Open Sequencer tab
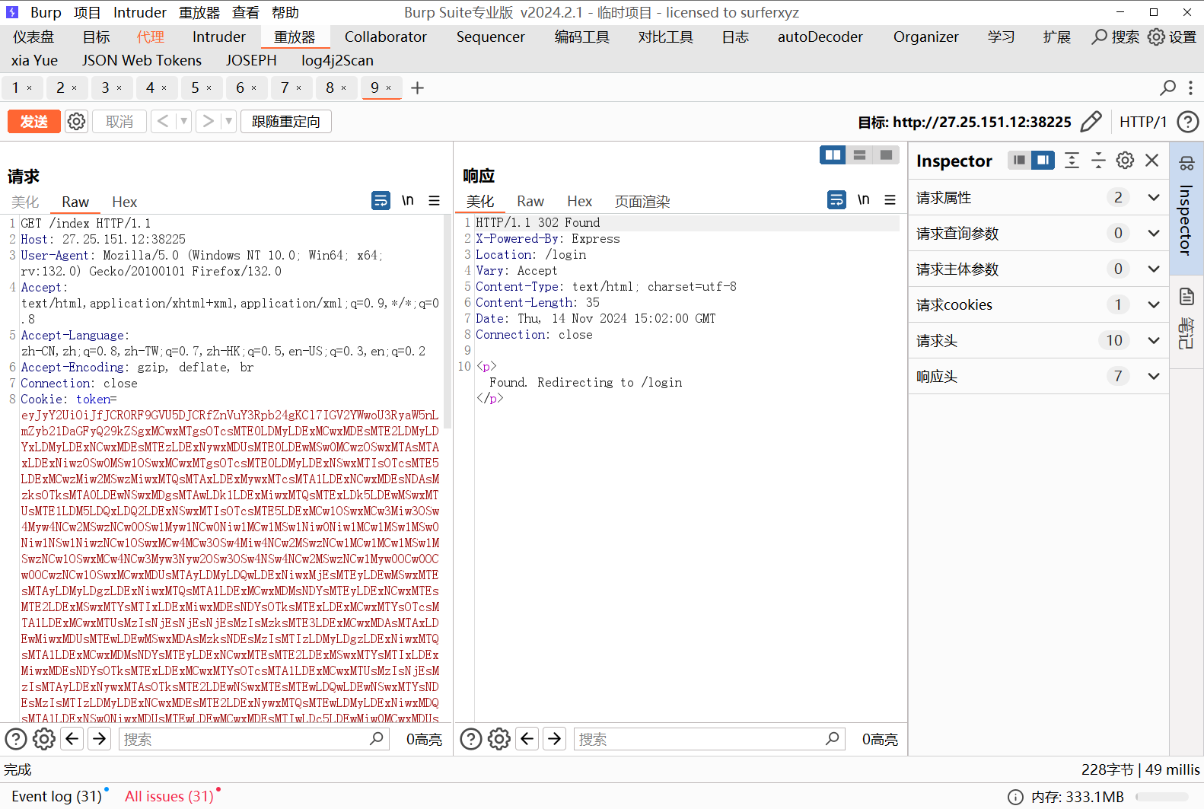1204x809 pixels. (491, 37)
